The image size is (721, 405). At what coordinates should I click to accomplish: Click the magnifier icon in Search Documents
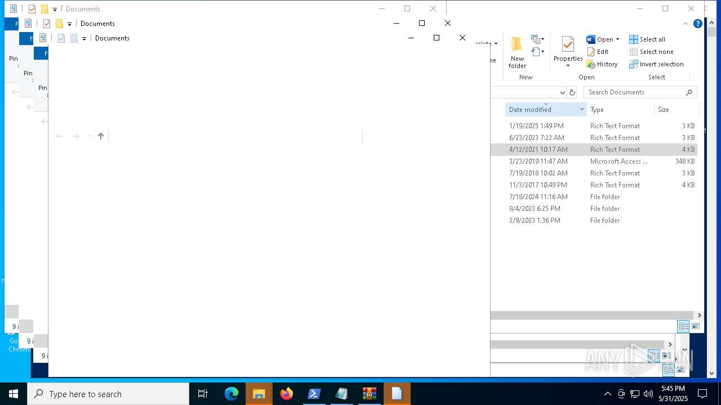689,92
